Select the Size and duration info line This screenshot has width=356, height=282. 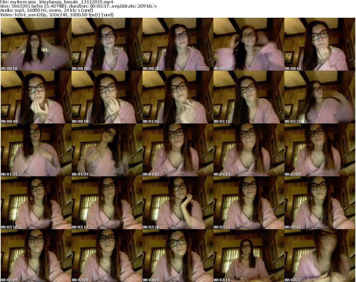(78, 6)
